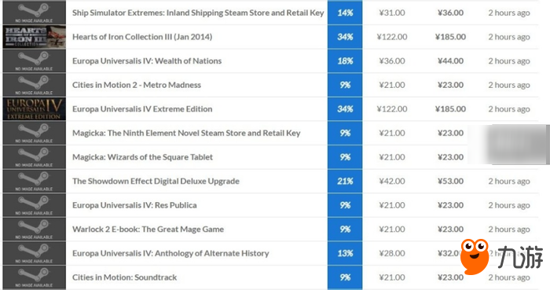Click Steam placeholder icon beside Showdown Effect Upgrade
Screen dimensions: 550x290
tap(34, 182)
